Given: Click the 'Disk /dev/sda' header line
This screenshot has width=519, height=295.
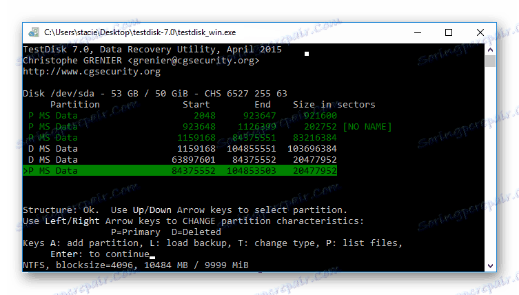Looking at the screenshot, I should tap(155, 93).
